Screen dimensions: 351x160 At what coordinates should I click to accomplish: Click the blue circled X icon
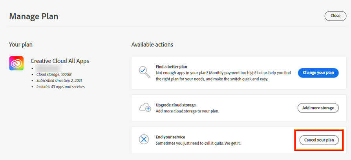(x=144, y=140)
